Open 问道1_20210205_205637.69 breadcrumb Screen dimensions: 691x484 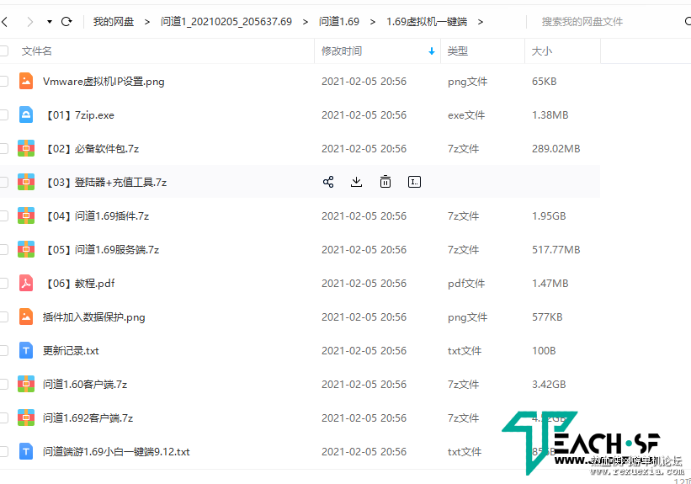point(226,22)
